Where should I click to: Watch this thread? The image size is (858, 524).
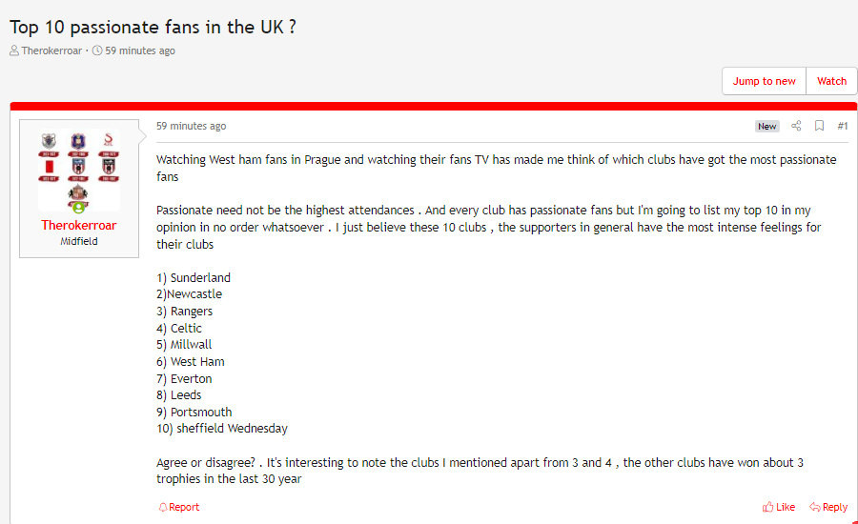click(831, 81)
